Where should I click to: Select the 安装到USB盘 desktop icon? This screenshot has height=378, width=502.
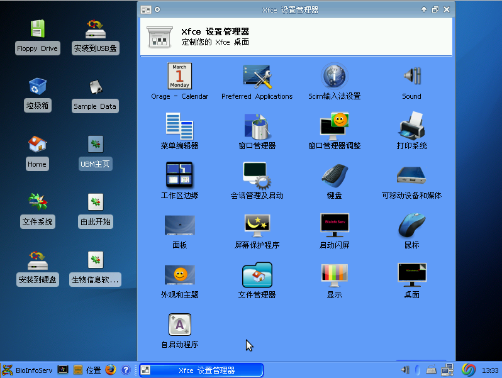[x=96, y=37]
